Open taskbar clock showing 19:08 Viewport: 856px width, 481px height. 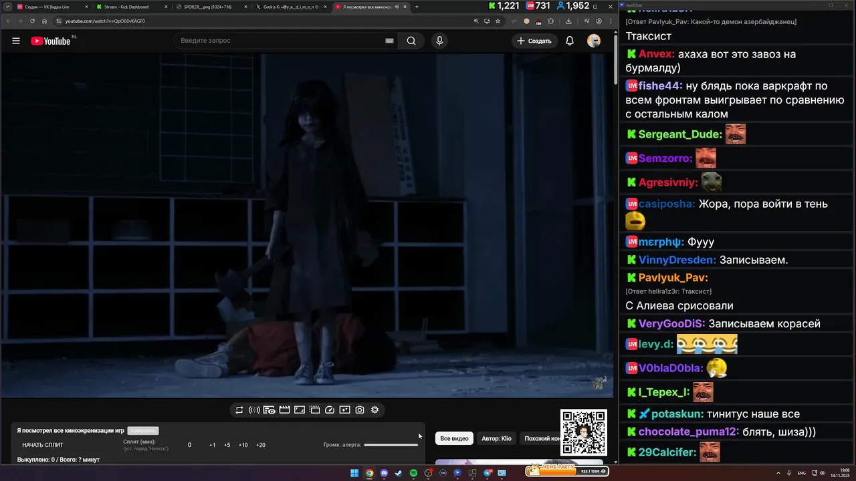pos(840,473)
